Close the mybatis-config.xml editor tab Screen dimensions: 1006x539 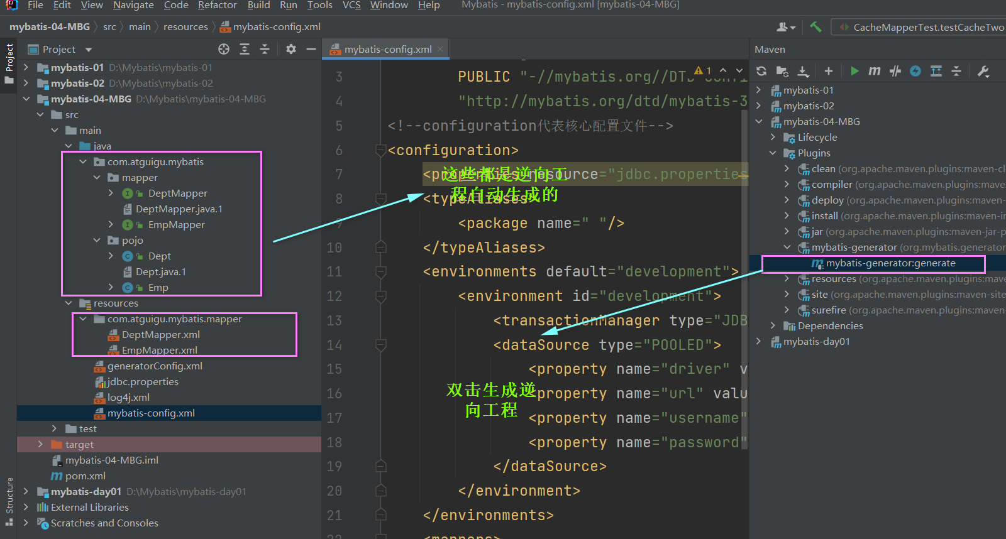point(440,49)
